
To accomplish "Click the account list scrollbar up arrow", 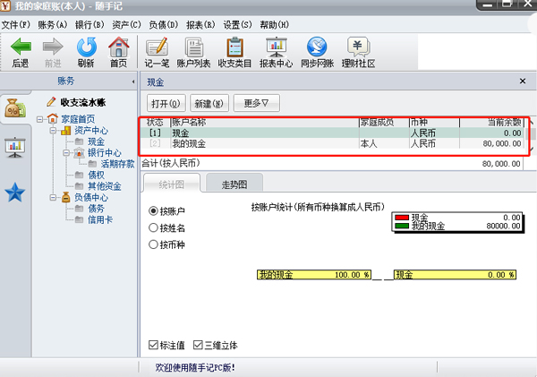I will point(531,121).
